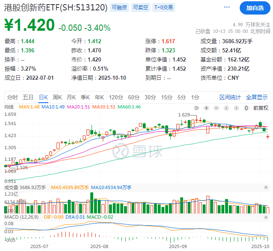Screen dimensions: 273x251
Task: Select the 周K weekly chart tab
Action: pyautogui.click(x=57, y=97)
